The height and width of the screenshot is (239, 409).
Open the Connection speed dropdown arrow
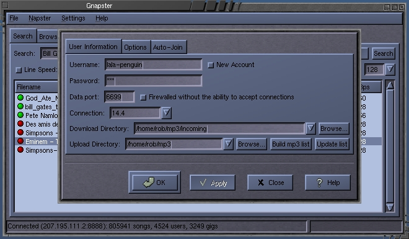(167, 113)
